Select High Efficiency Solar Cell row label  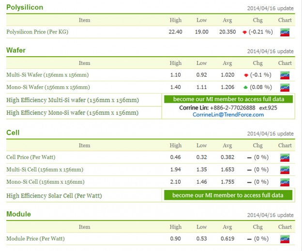[54, 196]
